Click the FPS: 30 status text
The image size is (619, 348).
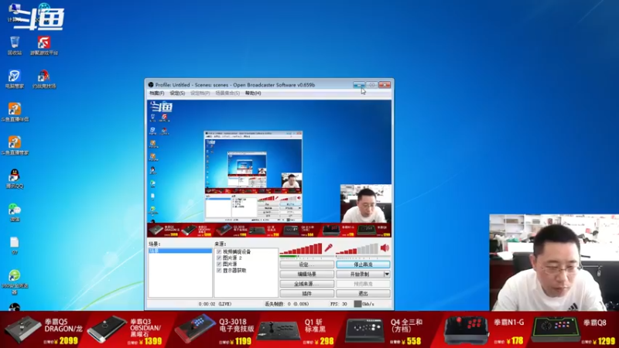tap(338, 304)
